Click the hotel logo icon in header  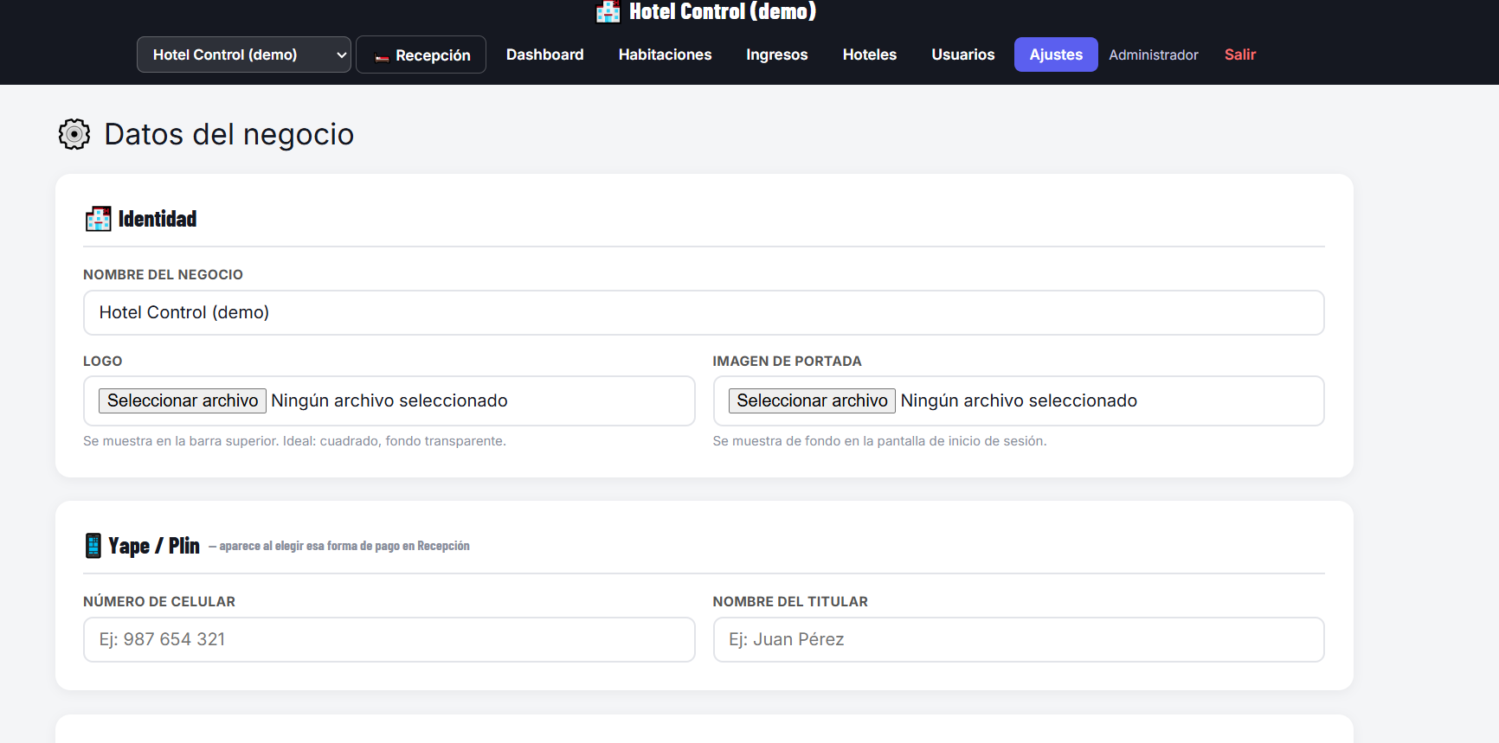608,11
